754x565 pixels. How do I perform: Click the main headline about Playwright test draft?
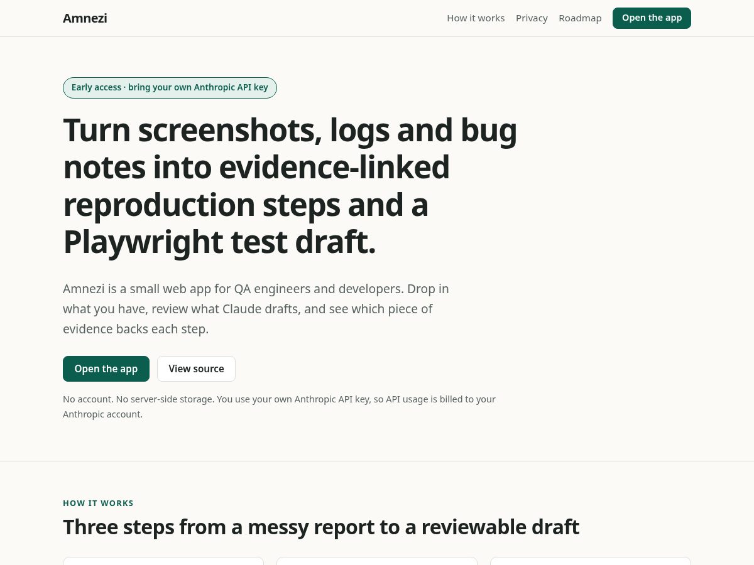point(290,186)
